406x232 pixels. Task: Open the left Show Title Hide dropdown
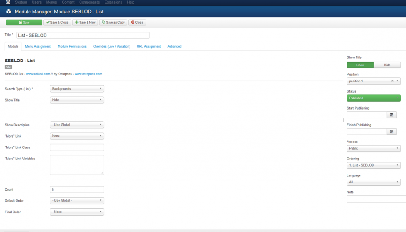click(x=77, y=100)
